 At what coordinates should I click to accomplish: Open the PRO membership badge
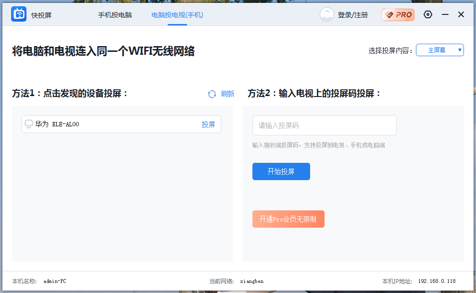(x=398, y=14)
